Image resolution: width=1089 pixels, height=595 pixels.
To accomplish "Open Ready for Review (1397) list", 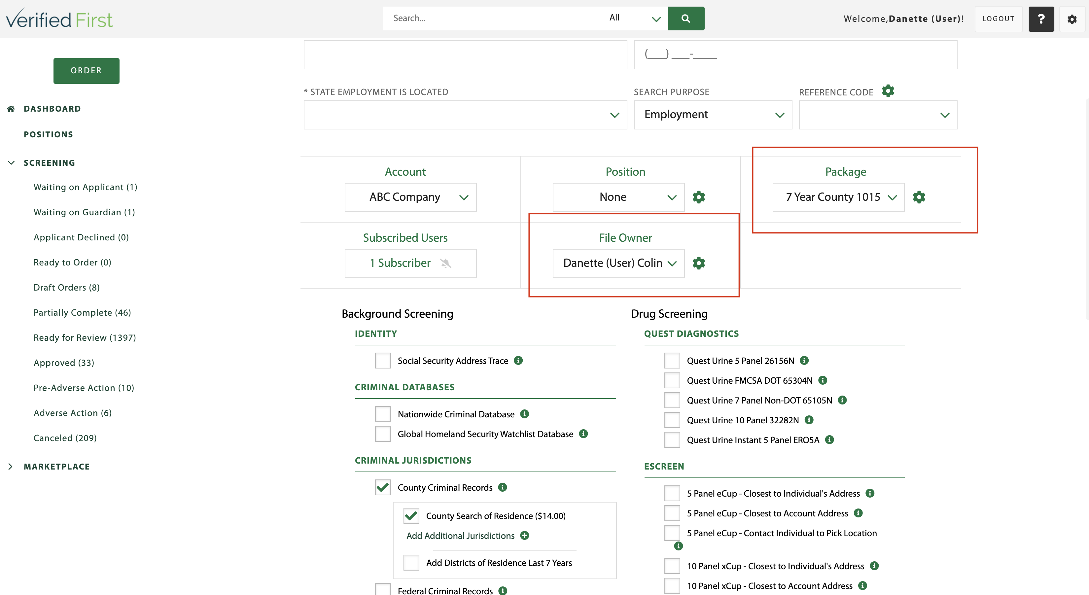I will (x=85, y=338).
